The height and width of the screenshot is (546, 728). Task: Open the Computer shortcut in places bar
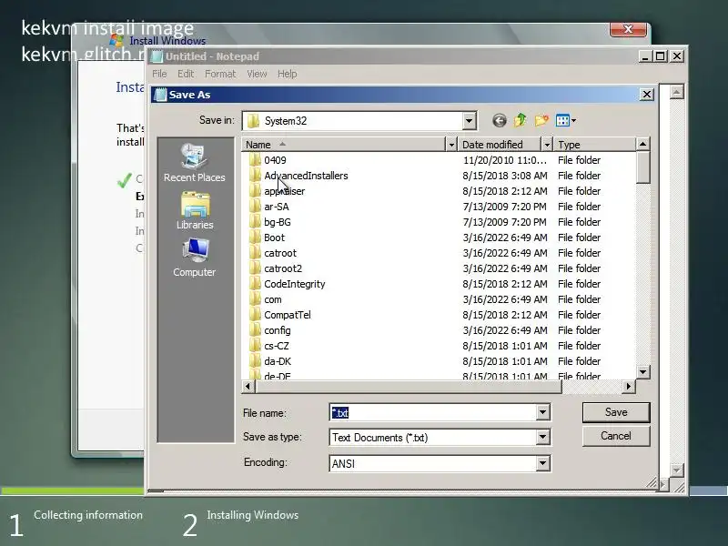click(x=195, y=258)
